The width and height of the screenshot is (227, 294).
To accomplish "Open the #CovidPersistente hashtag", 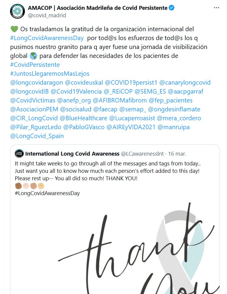I will [x=35, y=65].
